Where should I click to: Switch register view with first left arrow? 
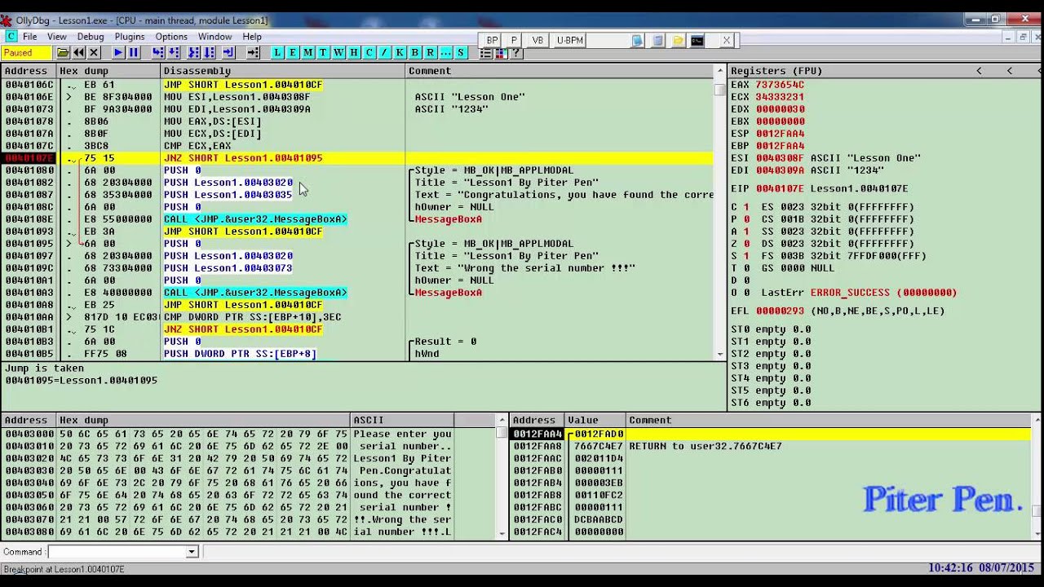[x=980, y=71]
